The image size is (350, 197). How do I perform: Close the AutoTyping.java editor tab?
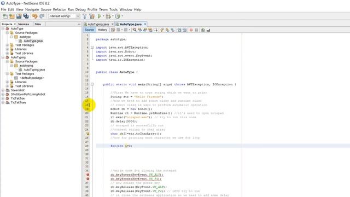[x=113, y=24]
